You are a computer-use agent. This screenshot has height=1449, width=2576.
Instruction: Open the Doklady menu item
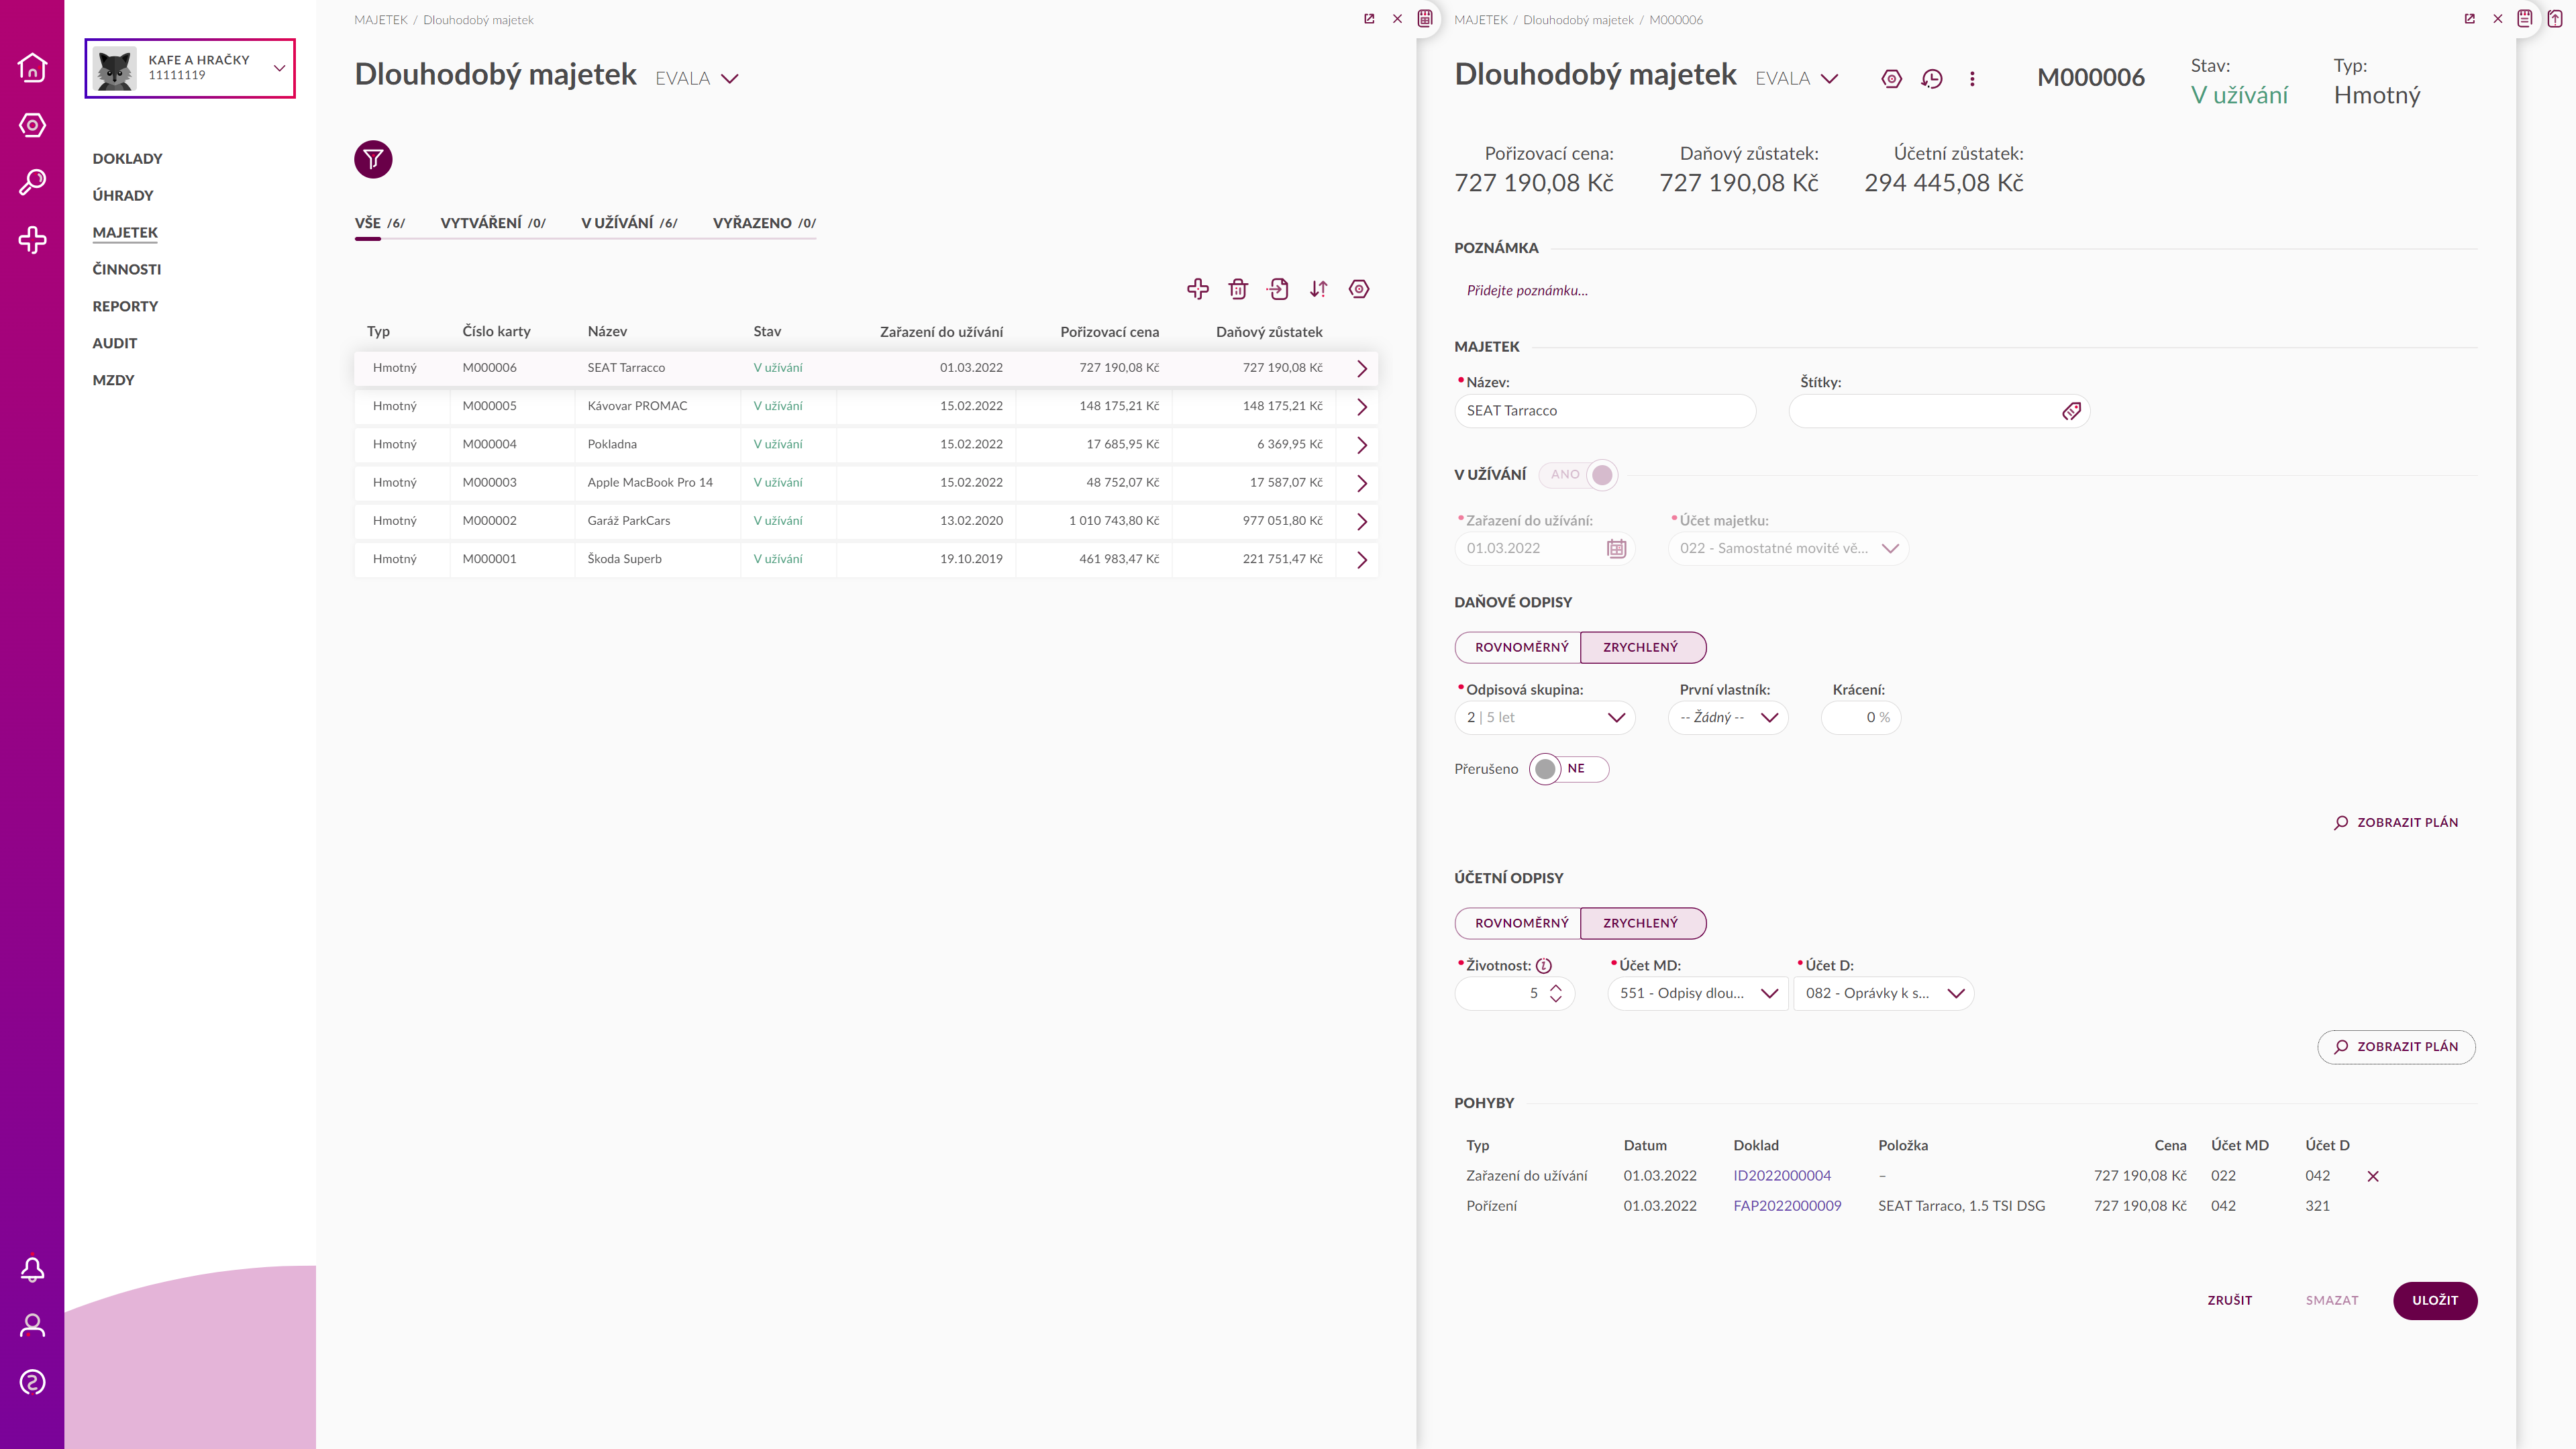(127, 158)
